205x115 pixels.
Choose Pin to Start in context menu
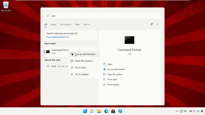point(84,67)
